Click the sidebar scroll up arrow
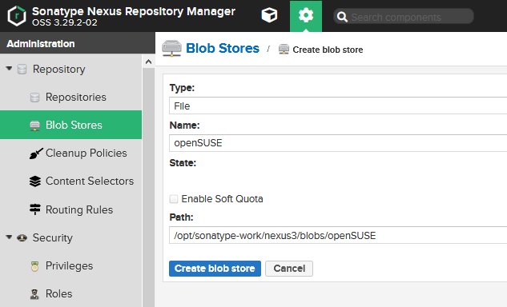The image size is (507, 307). click(148, 62)
